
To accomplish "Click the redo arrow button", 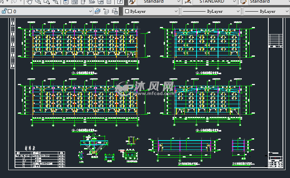I will click(14, 2).
